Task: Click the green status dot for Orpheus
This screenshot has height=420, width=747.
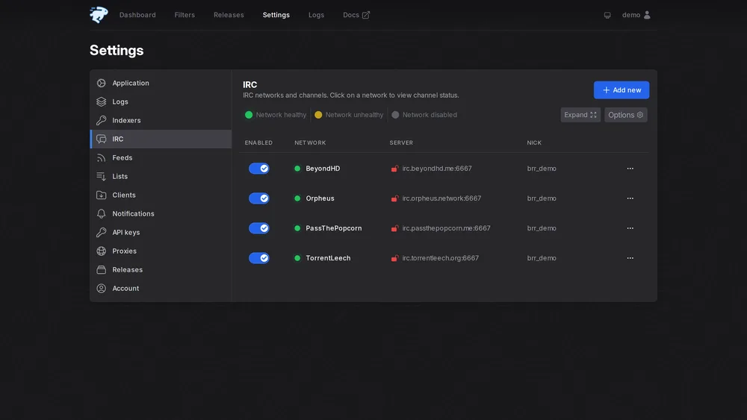Action: [297, 198]
